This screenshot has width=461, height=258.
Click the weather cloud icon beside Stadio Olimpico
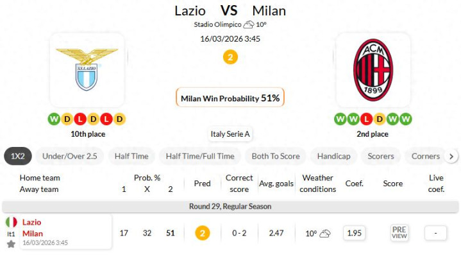[249, 24]
